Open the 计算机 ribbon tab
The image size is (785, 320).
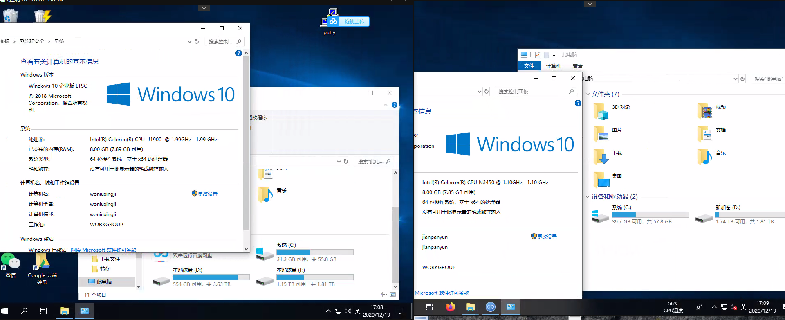pyautogui.click(x=554, y=66)
